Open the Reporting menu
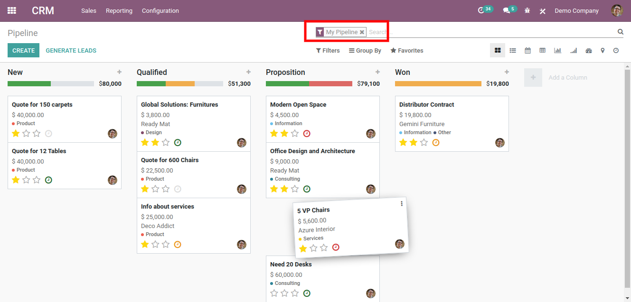Screen dimensions: 631x302 [119, 10]
